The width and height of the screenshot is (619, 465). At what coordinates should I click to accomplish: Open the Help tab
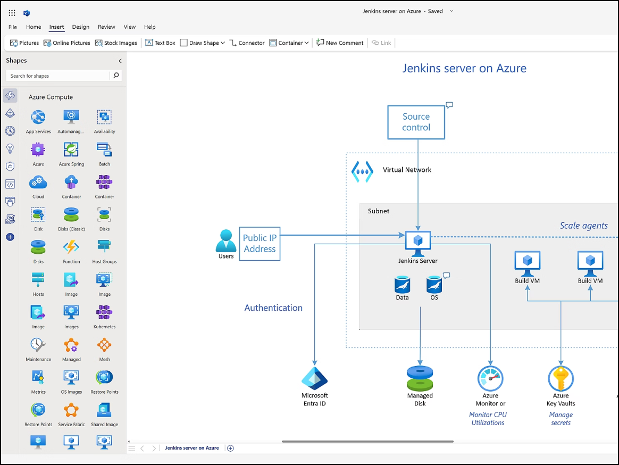tap(149, 27)
